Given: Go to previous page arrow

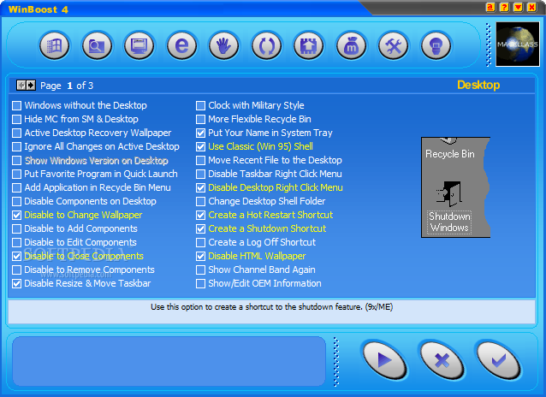Looking at the screenshot, I should coord(21,85).
